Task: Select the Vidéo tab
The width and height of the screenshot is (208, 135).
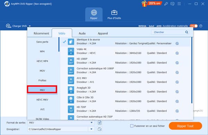Action: [x=62, y=33]
